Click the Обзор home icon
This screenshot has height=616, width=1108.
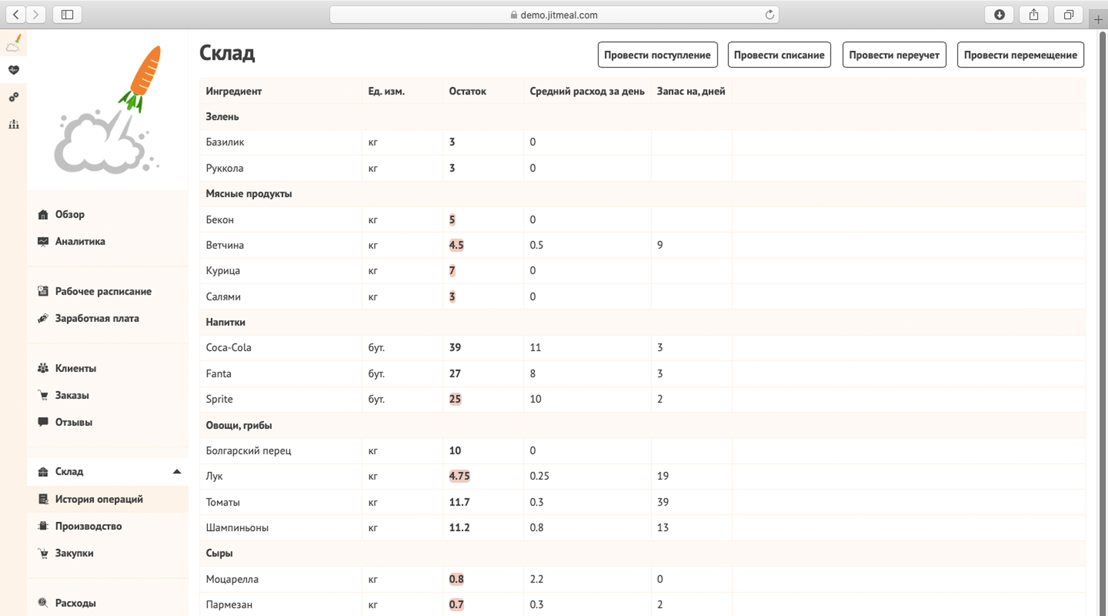tap(43, 214)
